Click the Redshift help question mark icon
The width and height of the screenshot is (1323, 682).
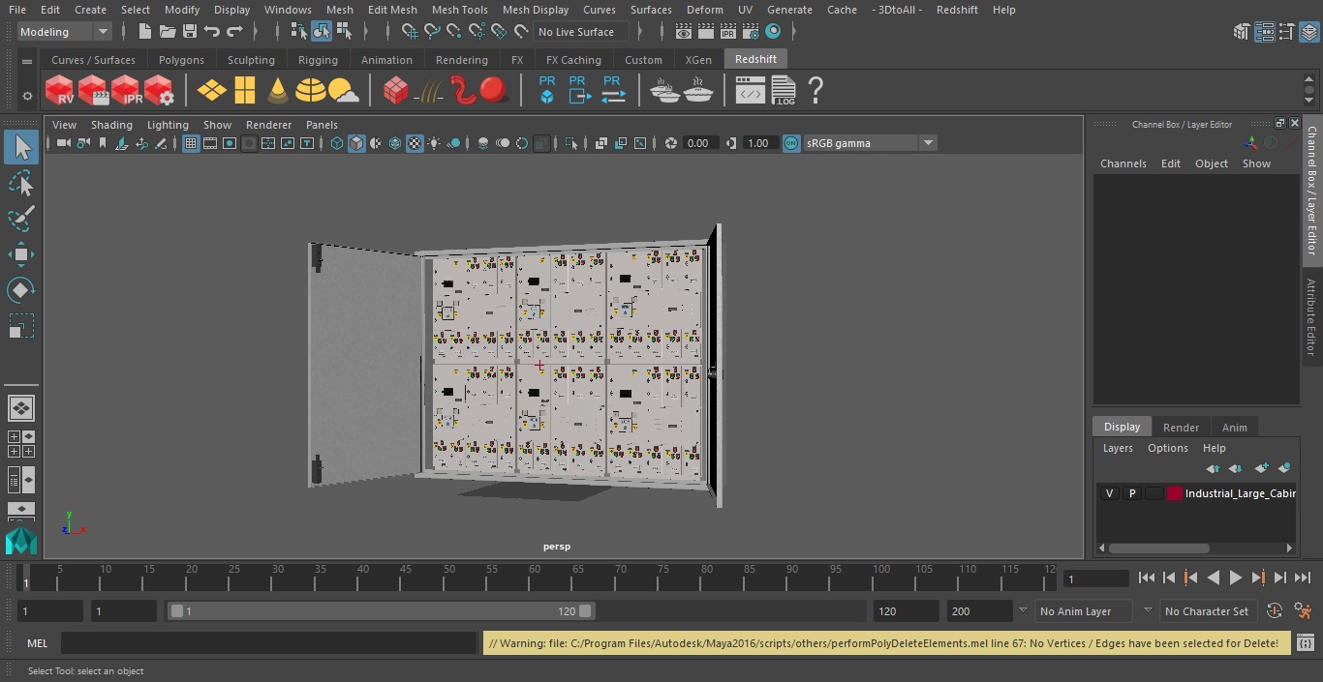click(x=815, y=90)
